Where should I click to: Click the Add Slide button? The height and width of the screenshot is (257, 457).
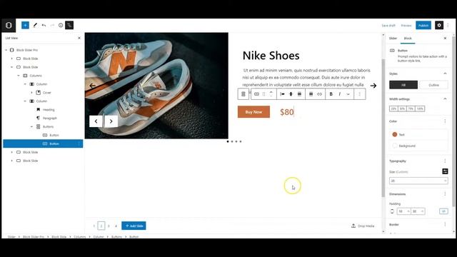coord(134,226)
